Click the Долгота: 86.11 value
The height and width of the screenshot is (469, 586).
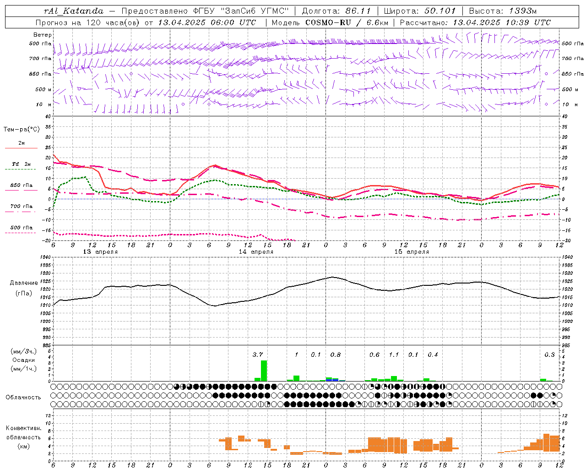(x=336, y=11)
